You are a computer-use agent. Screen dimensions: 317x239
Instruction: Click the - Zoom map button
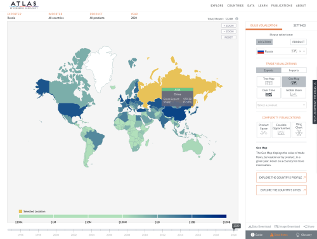point(229,31)
